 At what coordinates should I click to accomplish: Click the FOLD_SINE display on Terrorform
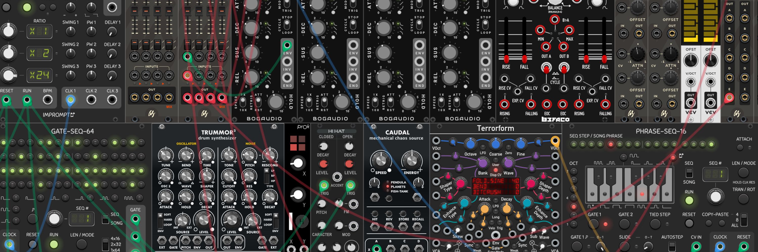495,186
